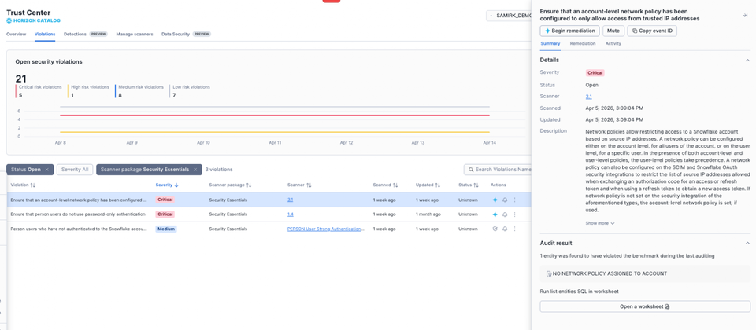The width and height of the screenshot is (756, 330).
Task: Select the Summary tab in side panel
Action: pyautogui.click(x=550, y=43)
